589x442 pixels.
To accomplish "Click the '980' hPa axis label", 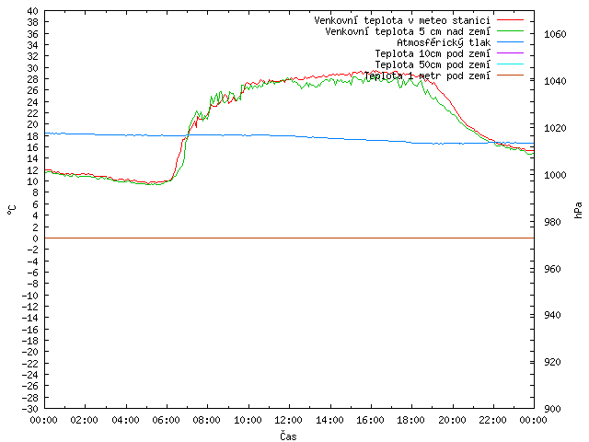I will click(552, 222).
